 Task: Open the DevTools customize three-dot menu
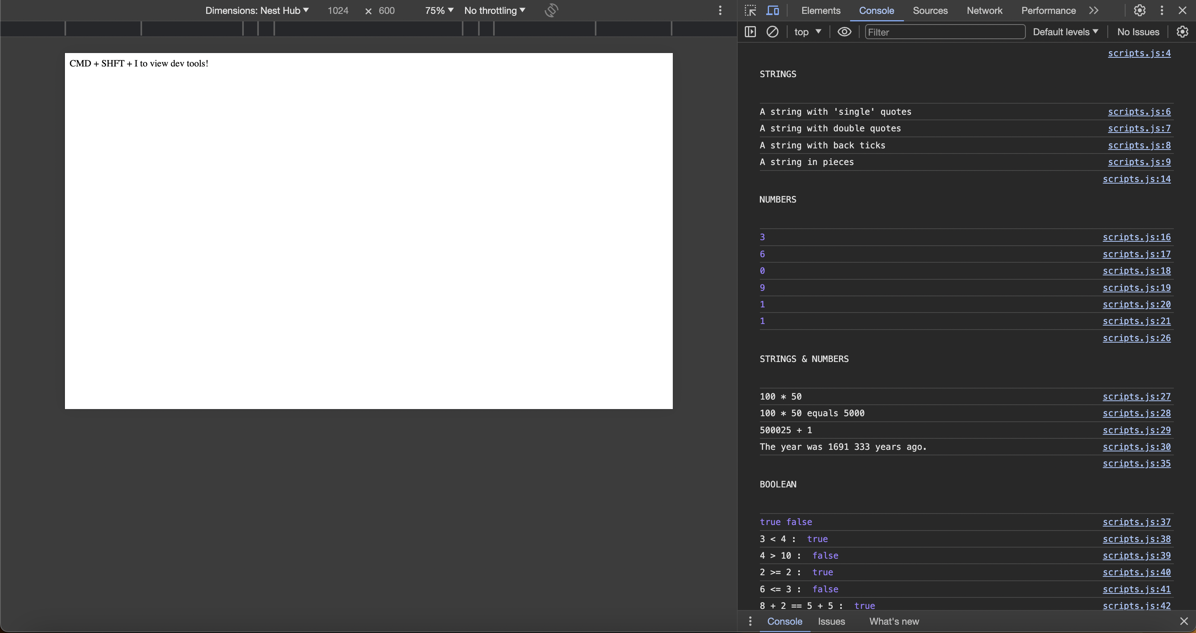click(x=1162, y=10)
